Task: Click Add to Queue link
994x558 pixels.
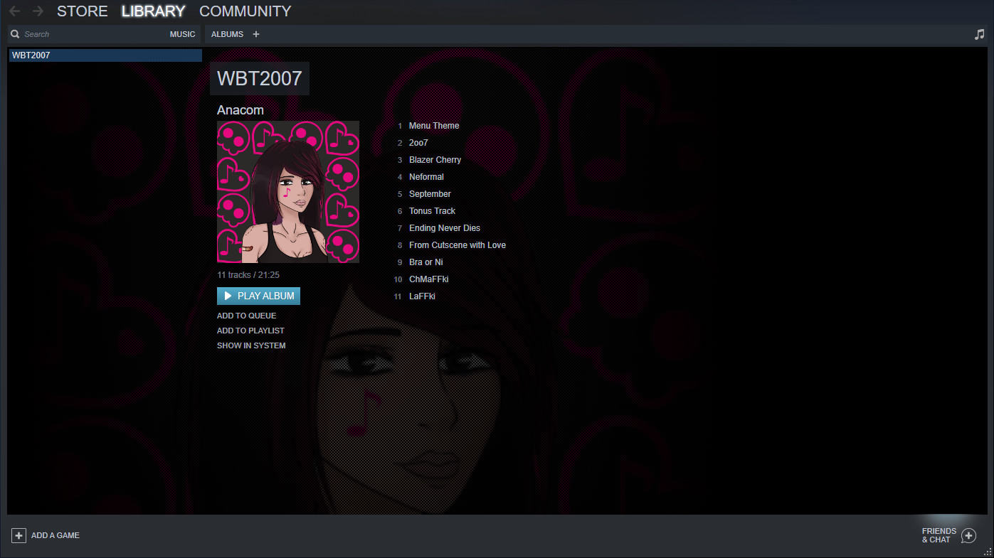Action: click(246, 316)
